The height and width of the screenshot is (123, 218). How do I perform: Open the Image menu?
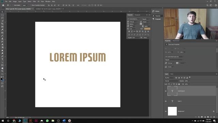pos(15,1)
